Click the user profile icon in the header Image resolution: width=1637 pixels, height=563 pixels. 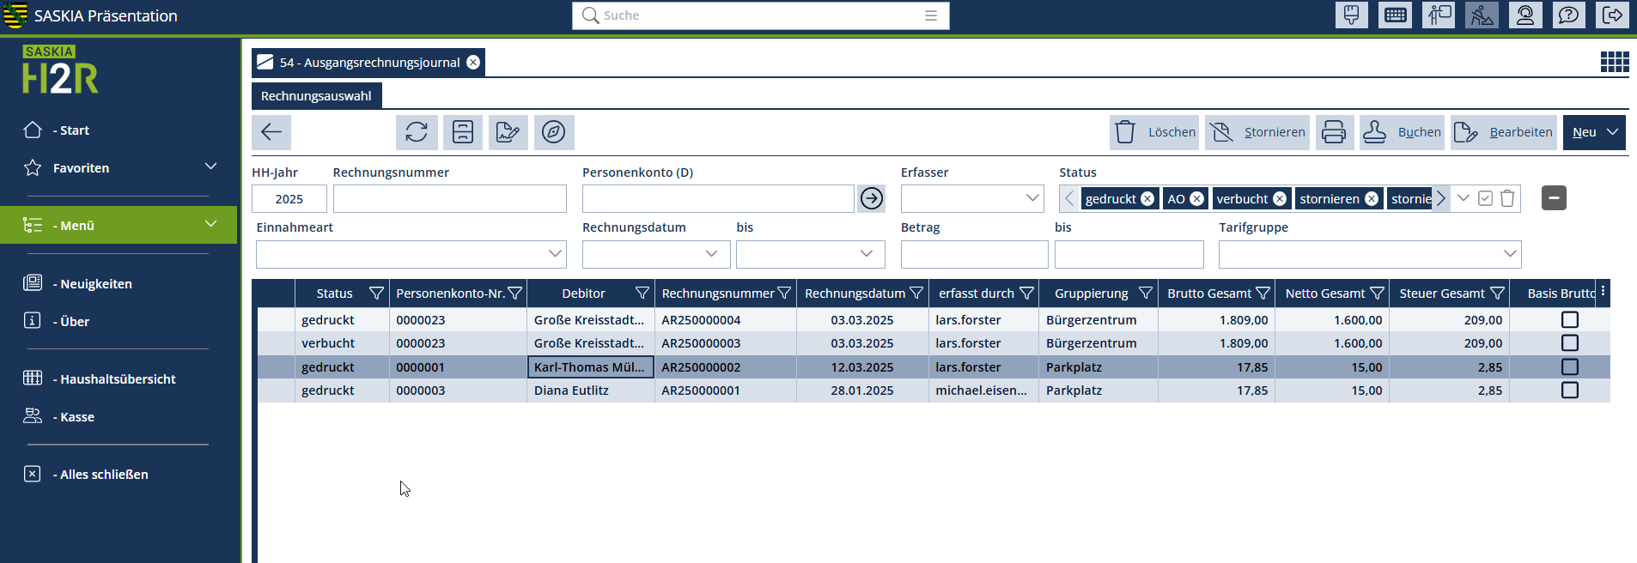[1525, 15]
